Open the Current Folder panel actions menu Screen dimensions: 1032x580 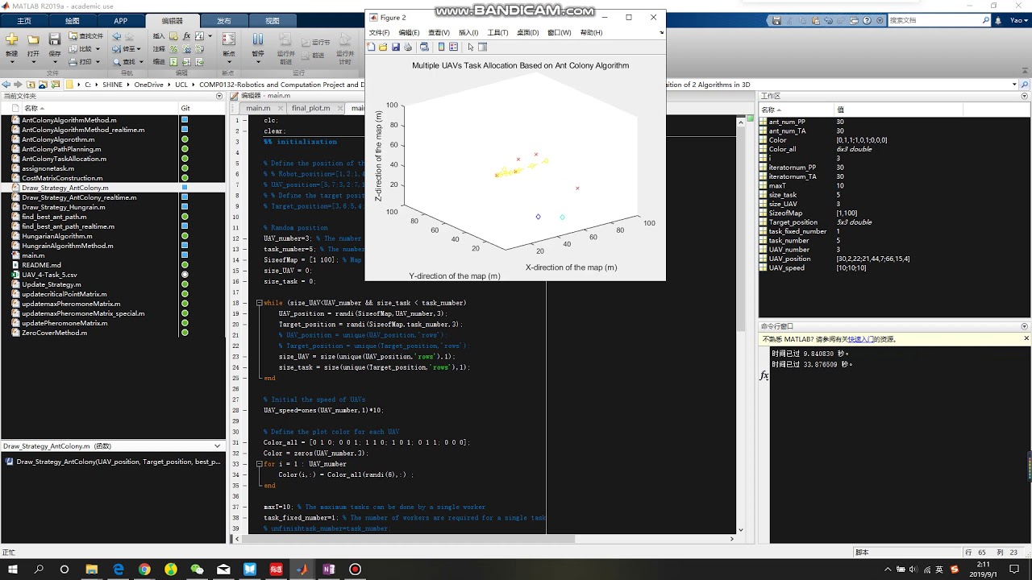point(219,96)
